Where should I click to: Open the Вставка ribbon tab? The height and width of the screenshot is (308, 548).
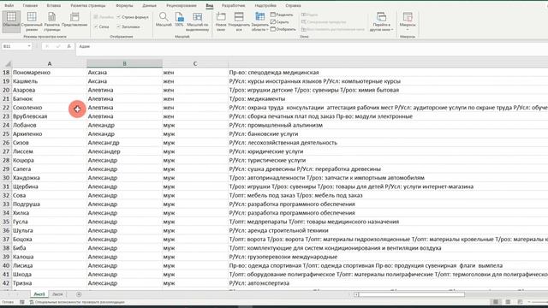coord(53,6)
